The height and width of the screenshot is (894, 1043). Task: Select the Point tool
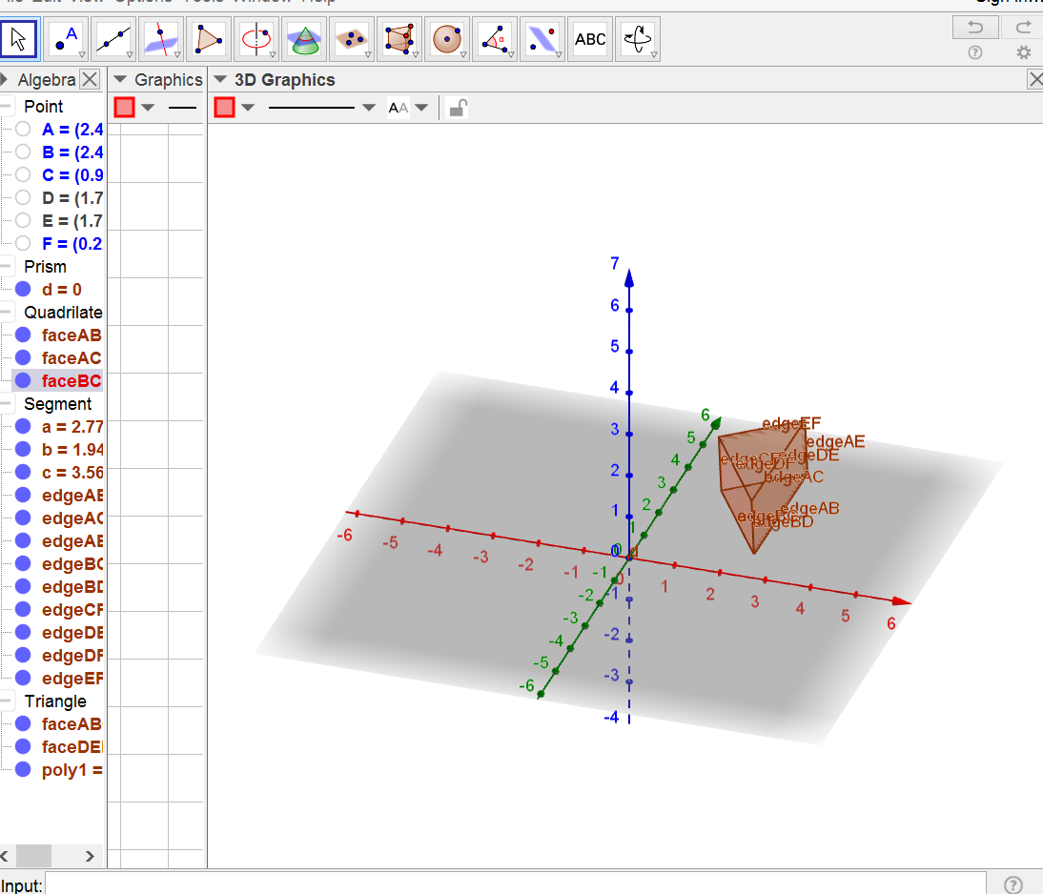coord(65,39)
